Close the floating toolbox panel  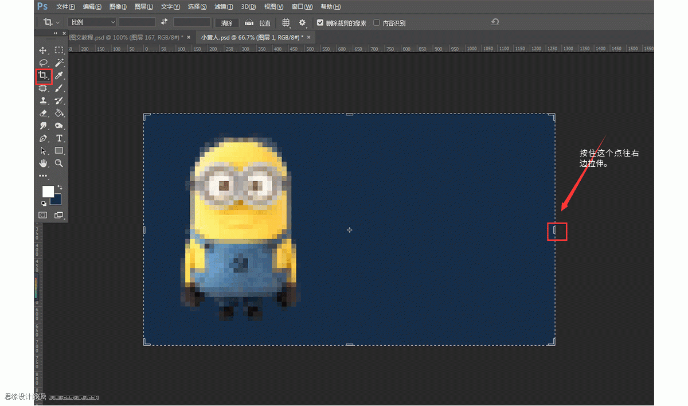point(63,33)
